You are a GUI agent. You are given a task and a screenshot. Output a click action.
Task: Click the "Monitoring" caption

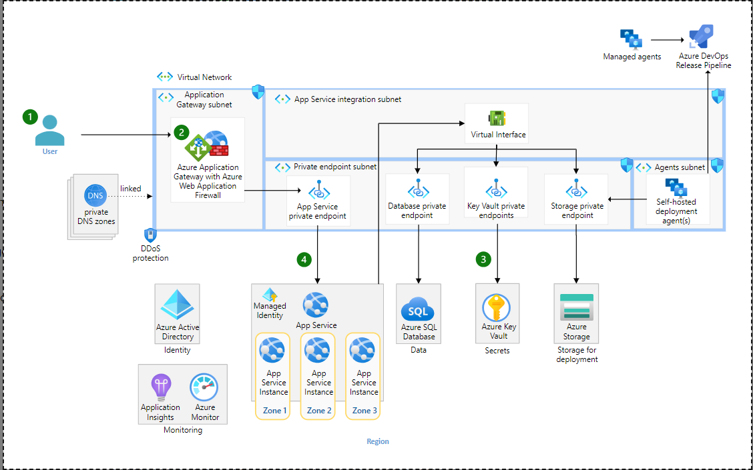183,430
